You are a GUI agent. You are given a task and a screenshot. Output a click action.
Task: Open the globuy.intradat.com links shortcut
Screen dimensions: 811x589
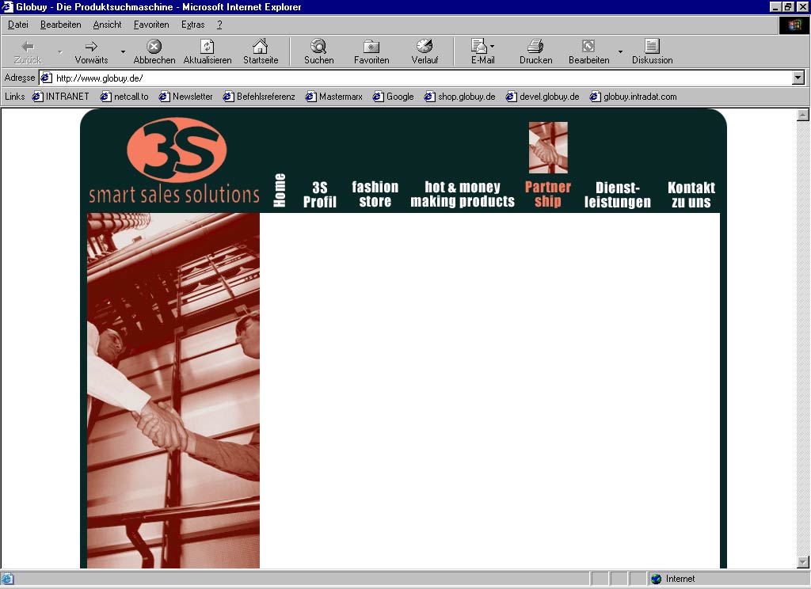click(634, 97)
